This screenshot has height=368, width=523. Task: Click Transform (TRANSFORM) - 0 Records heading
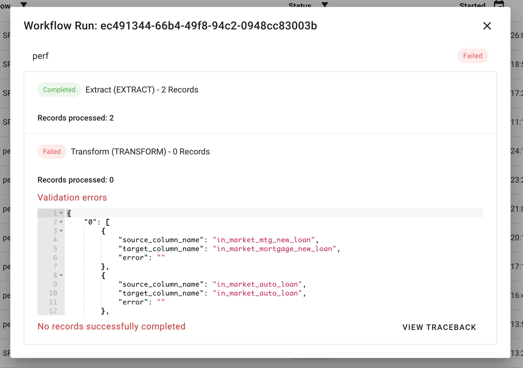coord(140,152)
